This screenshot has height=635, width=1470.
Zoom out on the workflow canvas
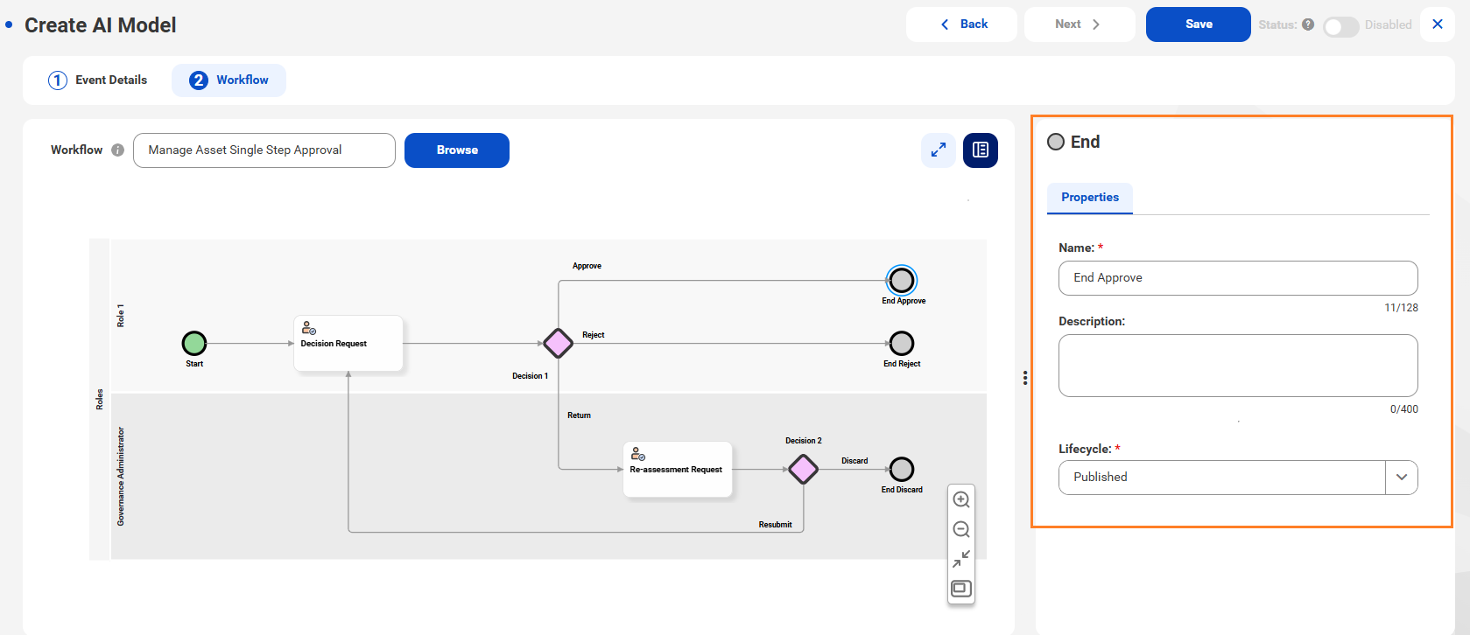(x=961, y=529)
